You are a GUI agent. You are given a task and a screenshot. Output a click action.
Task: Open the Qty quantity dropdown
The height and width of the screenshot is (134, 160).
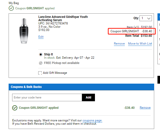click(x=146, y=18)
